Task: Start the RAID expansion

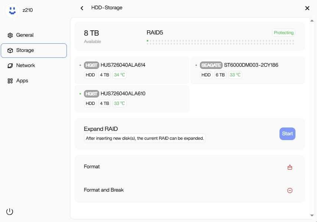Action: coord(287,134)
